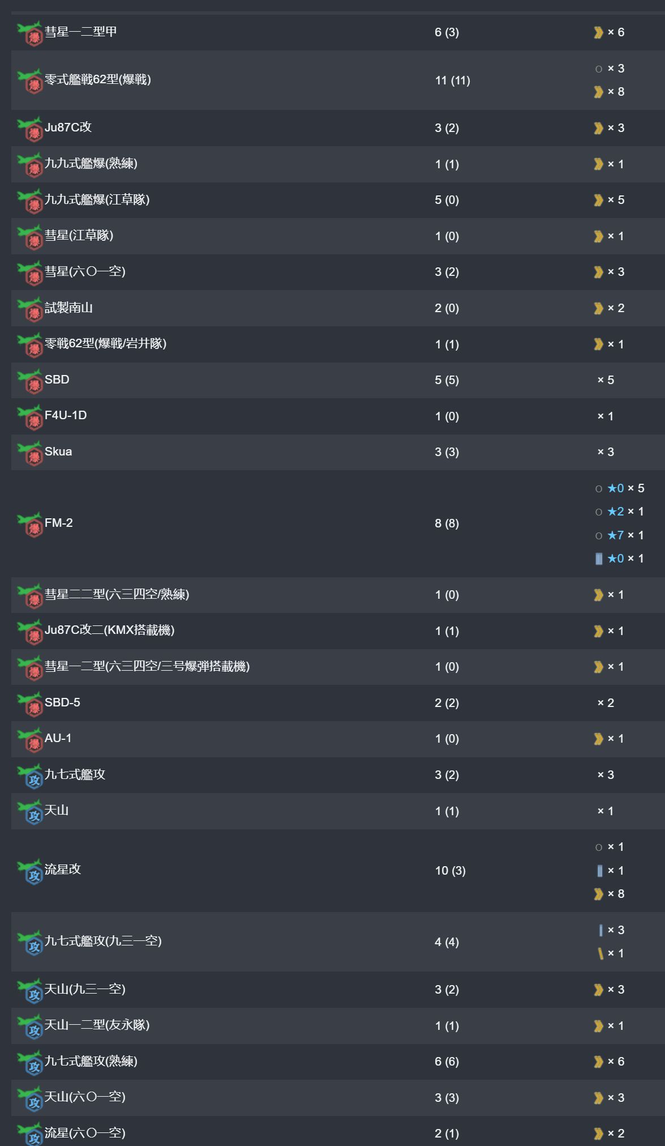The image size is (665, 1146).
Task: Select the Ju87C改二(KMX搭載機) equipment name
Action: tap(110, 630)
